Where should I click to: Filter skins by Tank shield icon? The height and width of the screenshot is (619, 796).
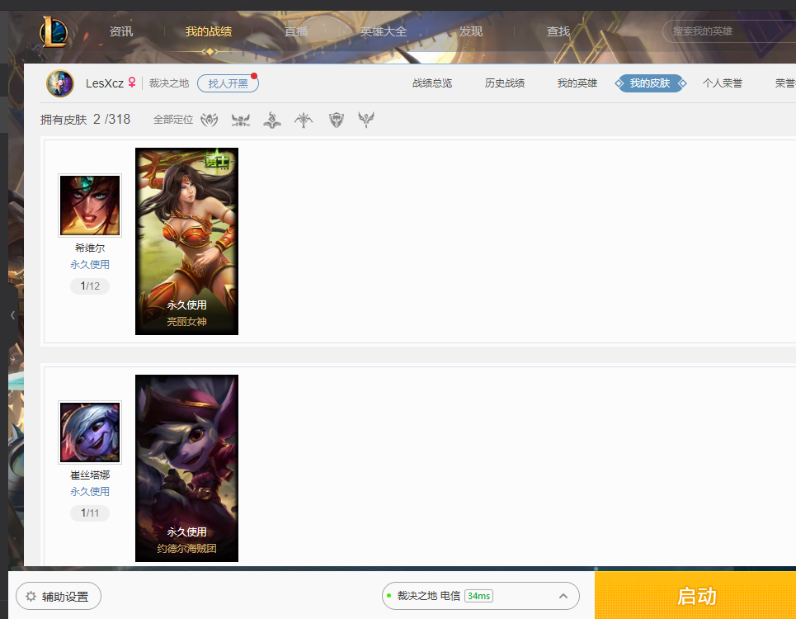(336, 120)
